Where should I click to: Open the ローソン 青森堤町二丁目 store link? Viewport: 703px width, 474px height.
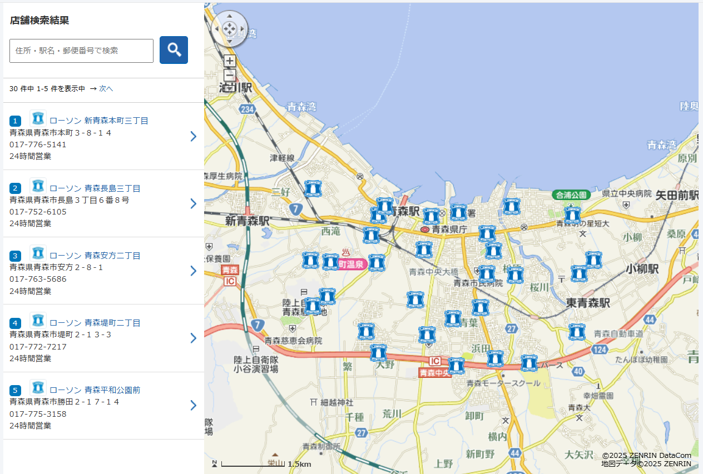pyautogui.click(x=95, y=323)
